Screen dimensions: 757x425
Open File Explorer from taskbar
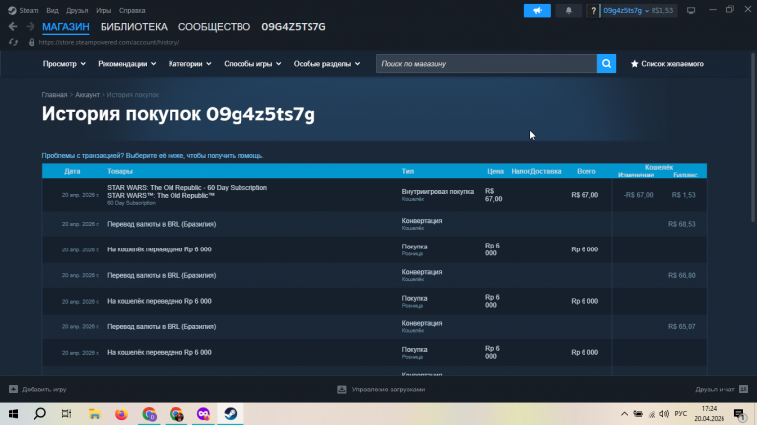click(95, 414)
